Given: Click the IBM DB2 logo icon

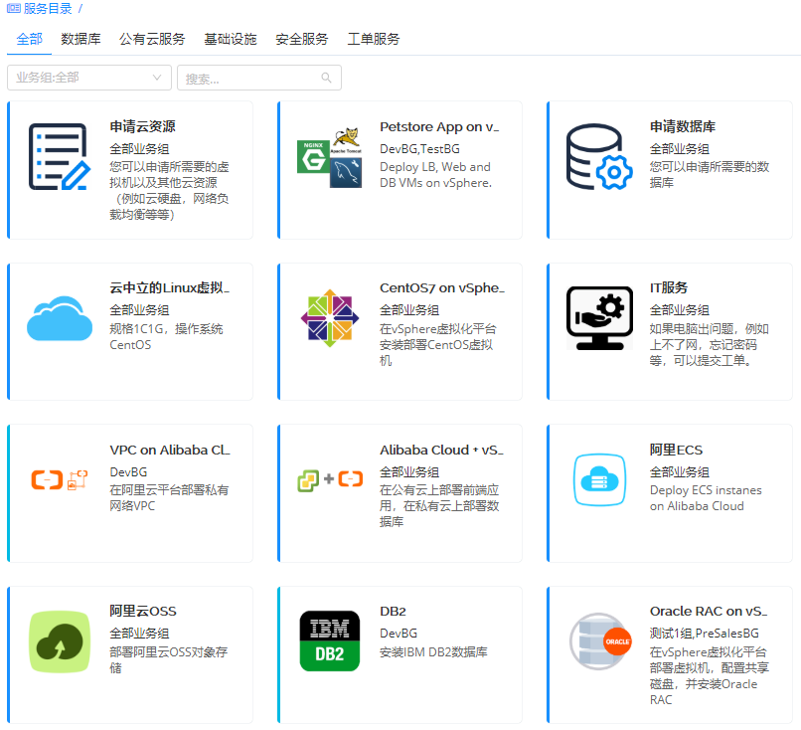Looking at the screenshot, I should click(330, 641).
